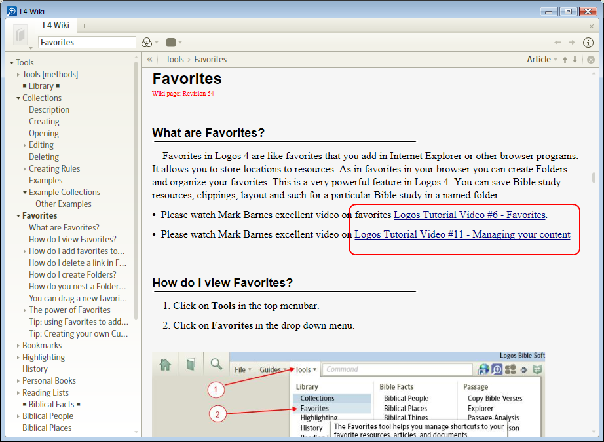Viewport: 604px width, 442px height.
Task: Open Logos Tutorial Video #11 link
Action: tap(462, 234)
